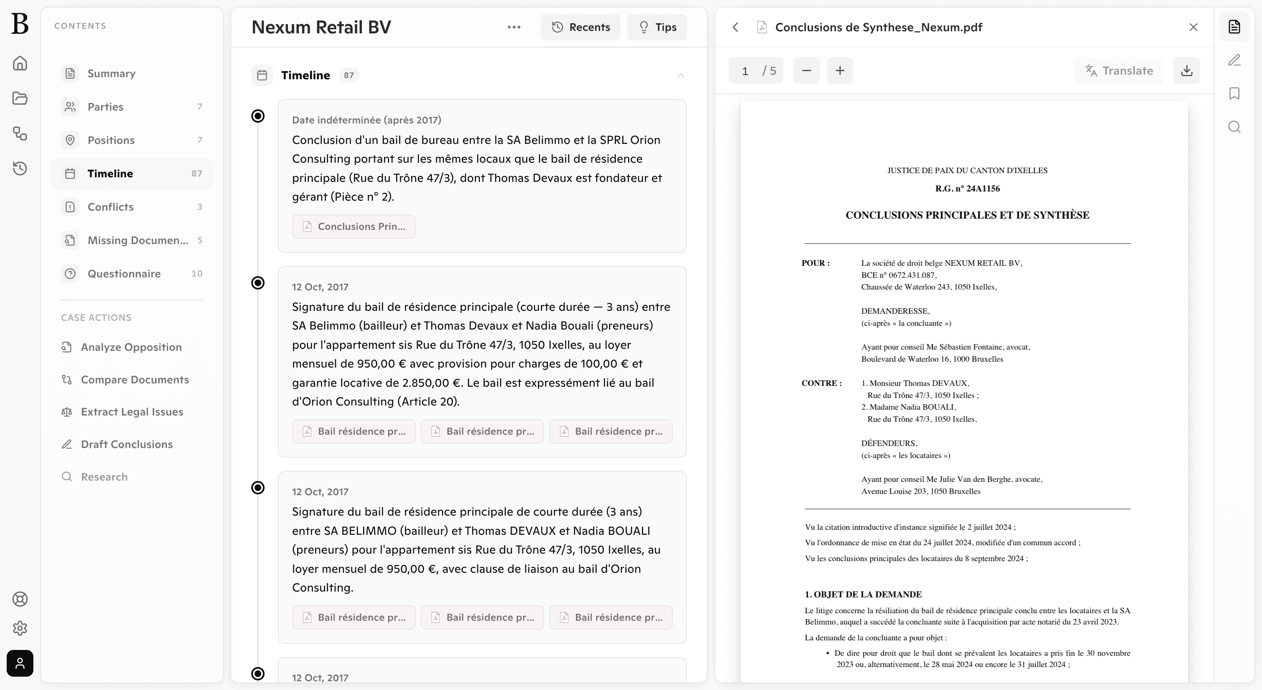
Task: Zoom in the PDF with plus button
Action: 840,71
